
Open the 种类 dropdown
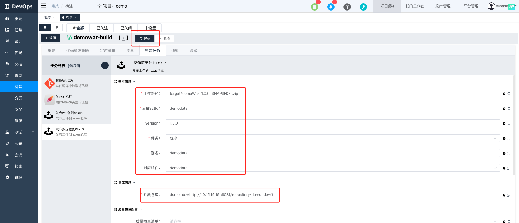pos(332,138)
